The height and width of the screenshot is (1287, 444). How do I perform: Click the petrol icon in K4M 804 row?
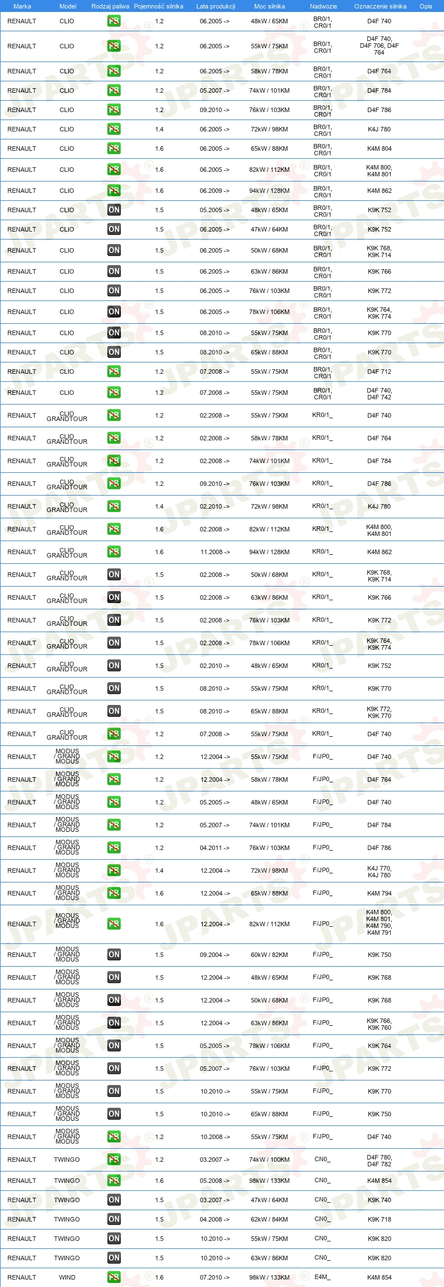tap(114, 148)
